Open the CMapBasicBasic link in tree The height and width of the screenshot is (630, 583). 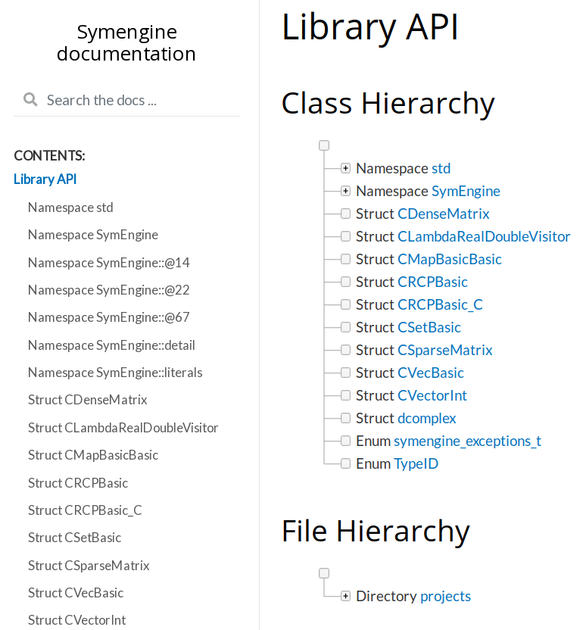click(449, 259)
